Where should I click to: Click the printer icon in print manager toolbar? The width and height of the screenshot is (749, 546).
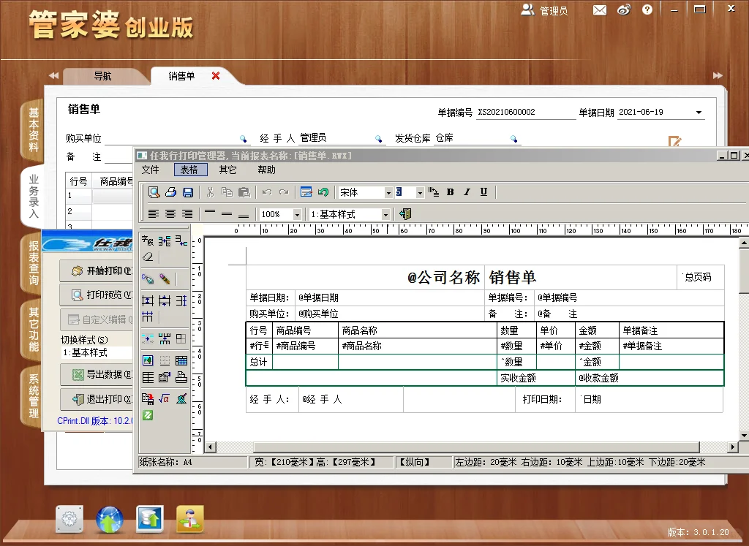(x=171, y=192)
